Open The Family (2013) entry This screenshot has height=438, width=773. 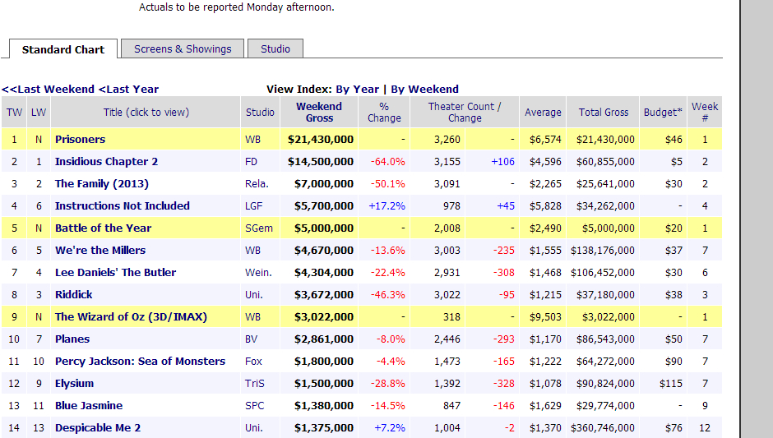click(101, 184)
